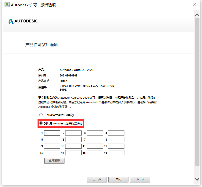Click activation code field 1

(x=52, y=133)
